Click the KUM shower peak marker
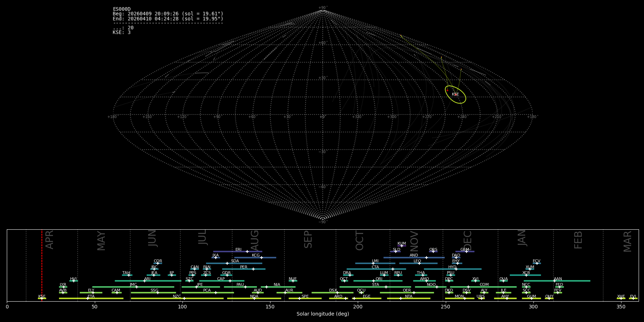644x322 pixels. click(402, 246)
